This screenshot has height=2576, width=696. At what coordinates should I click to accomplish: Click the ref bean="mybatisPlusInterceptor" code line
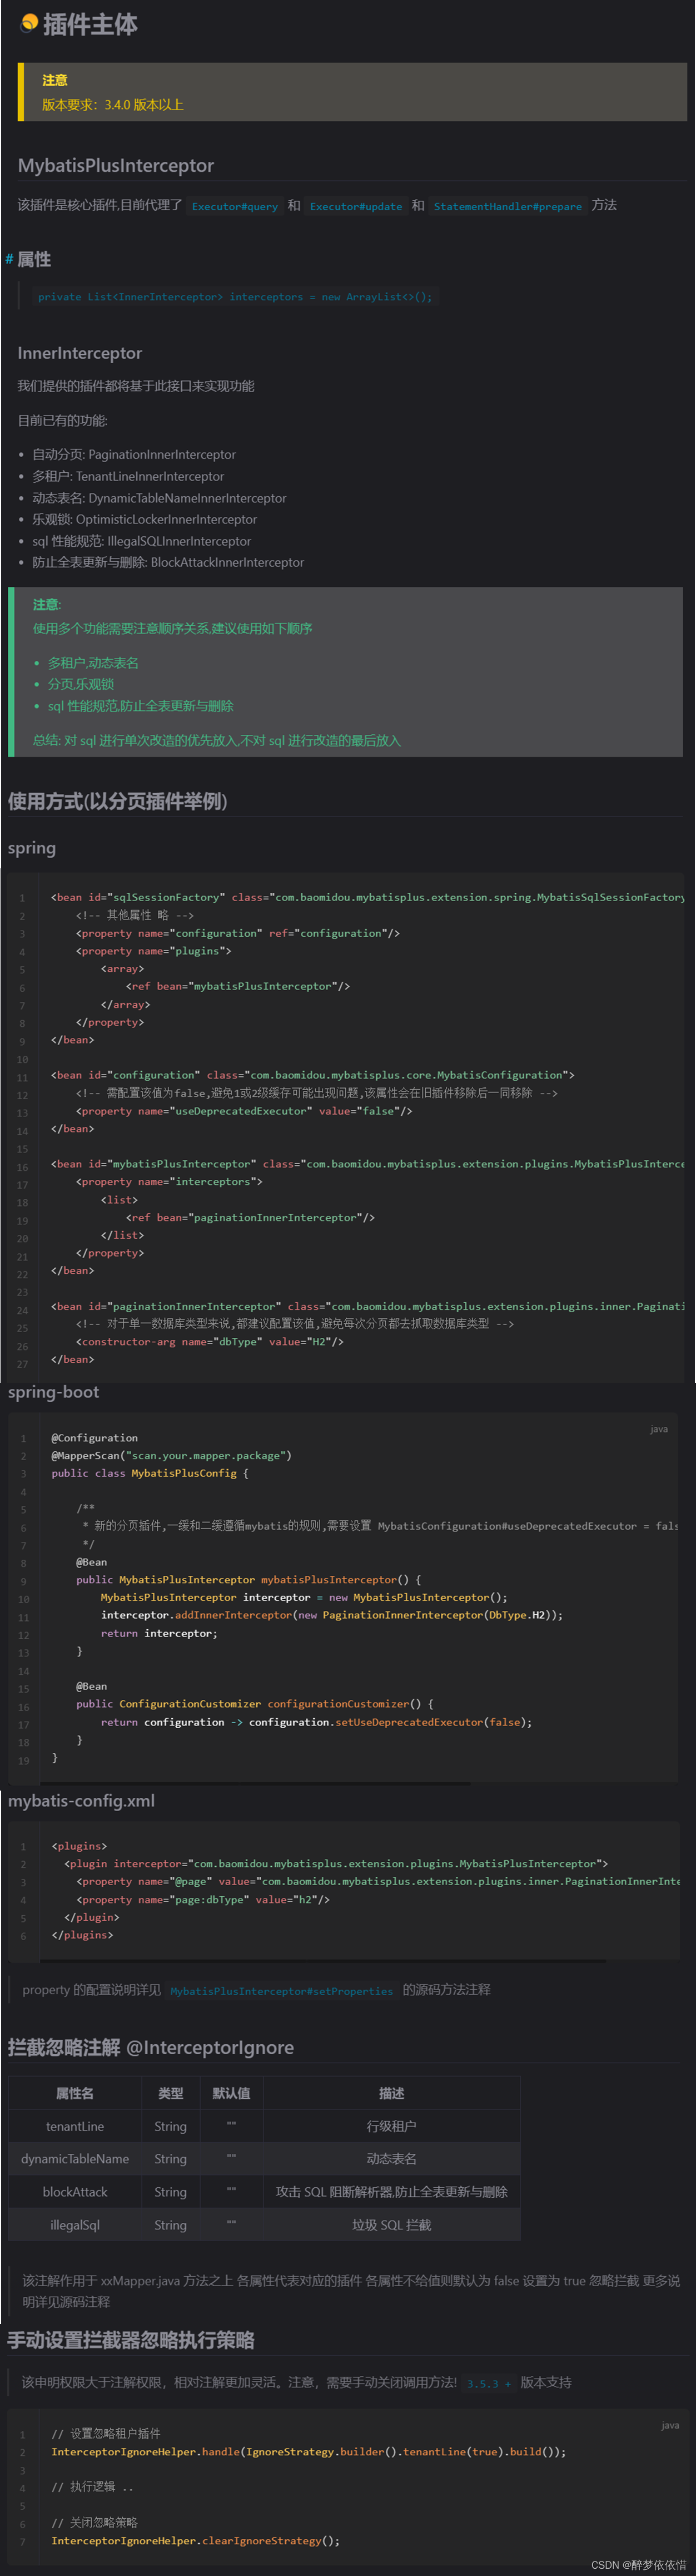(x=238, y=986)
